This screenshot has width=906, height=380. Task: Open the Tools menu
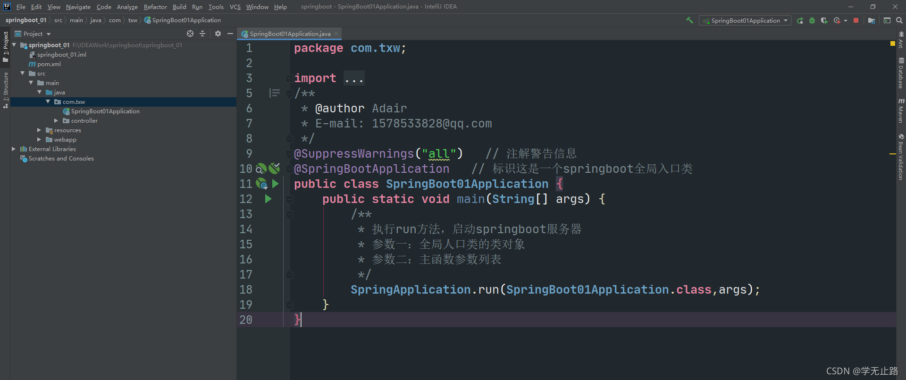pos(216,7)
